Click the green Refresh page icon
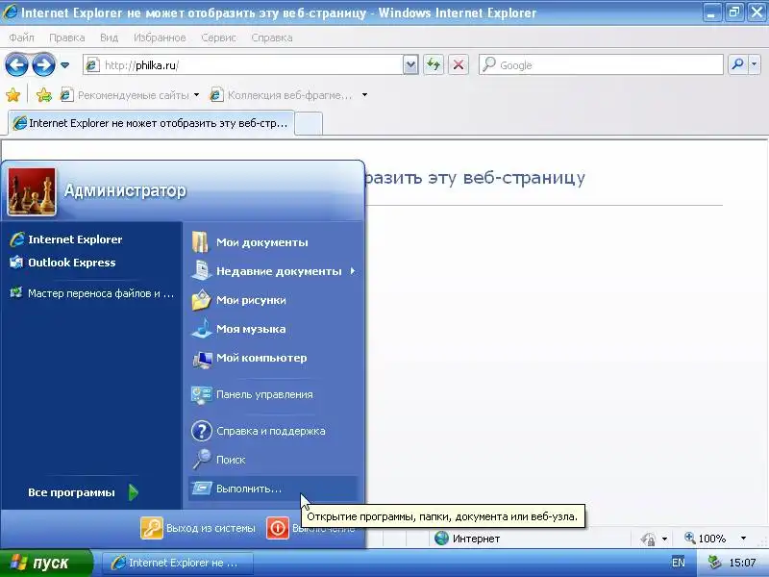 coord(434,64)
